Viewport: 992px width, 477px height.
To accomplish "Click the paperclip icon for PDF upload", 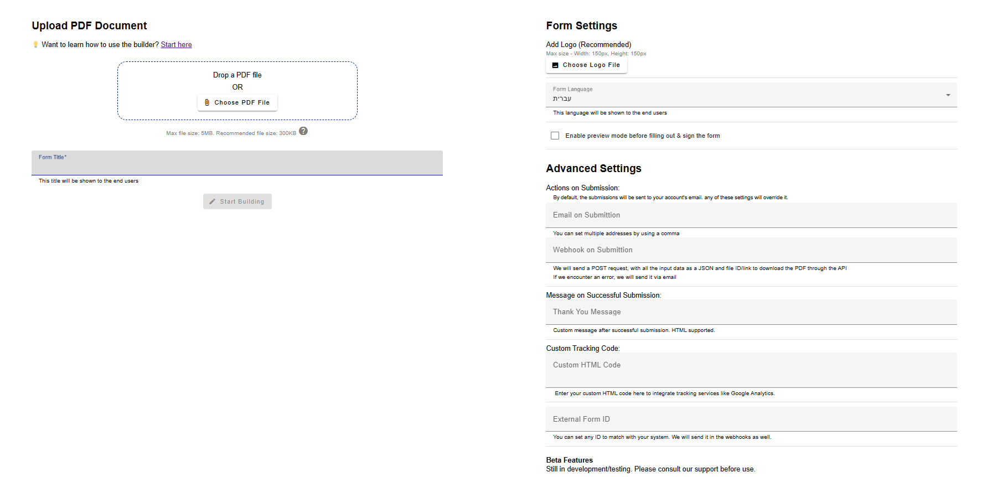I will pyautogui.click(x=207, y=102).
